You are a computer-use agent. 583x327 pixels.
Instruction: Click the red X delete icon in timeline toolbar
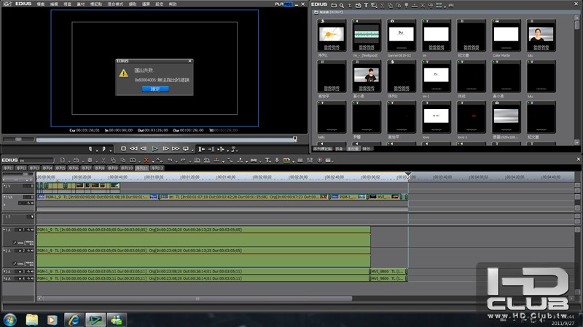tap(146, 160)
